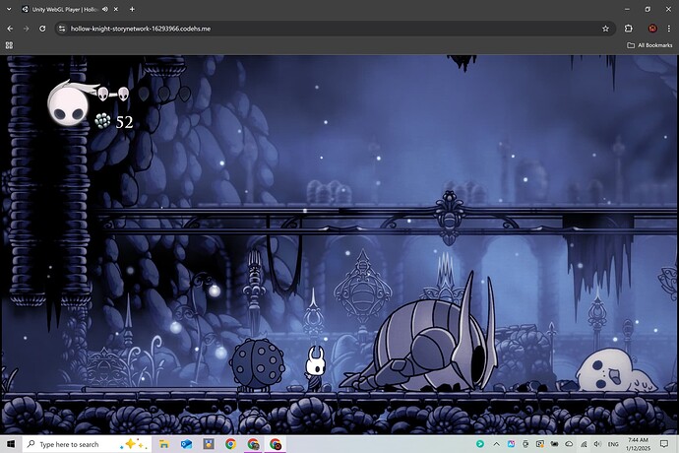Screen dimensions: 679x453
Task: Click the spiked round bug beside Knight
Action: point(257,365)
